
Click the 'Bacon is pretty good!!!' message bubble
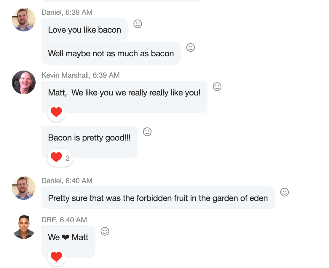(89, 138)
